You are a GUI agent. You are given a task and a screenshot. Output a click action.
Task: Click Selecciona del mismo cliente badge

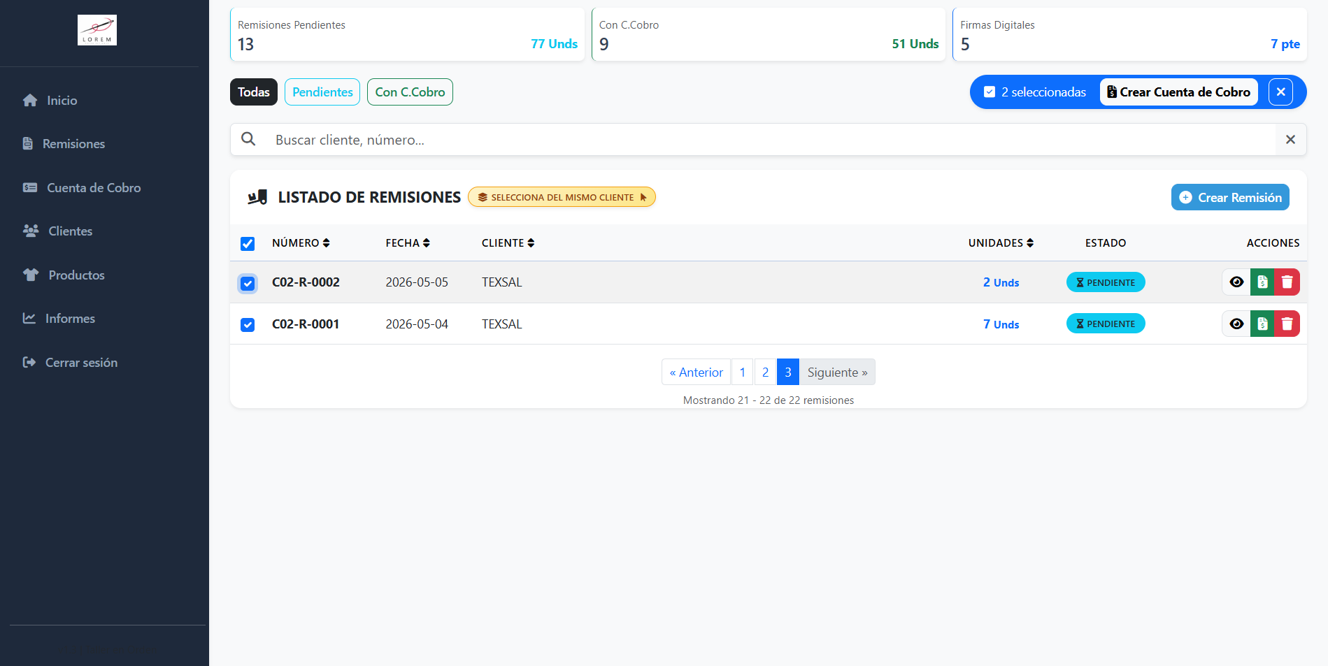tap(562, 197)
